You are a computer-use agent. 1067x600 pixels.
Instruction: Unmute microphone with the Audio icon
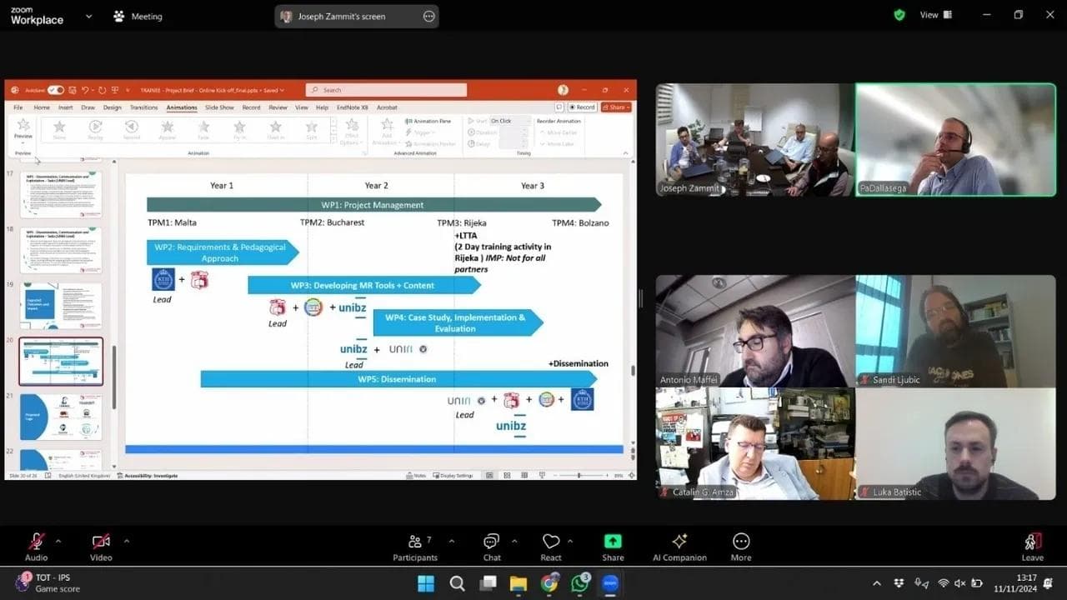pos(36,542)
